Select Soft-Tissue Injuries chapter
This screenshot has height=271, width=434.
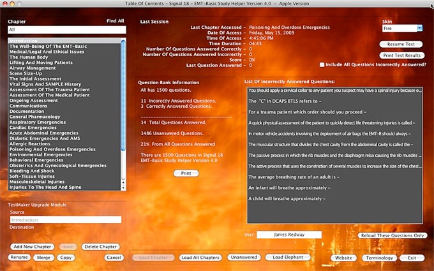pyautogui.click(x=64, y=177)
